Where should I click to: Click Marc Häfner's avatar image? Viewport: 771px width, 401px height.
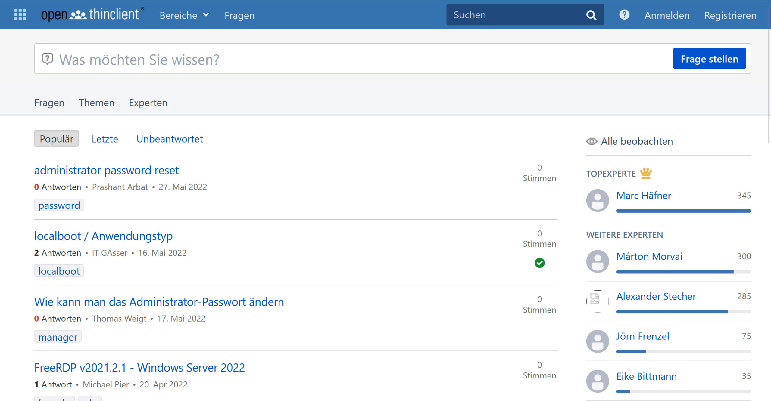pyautogui.click(x=598, y=200)
